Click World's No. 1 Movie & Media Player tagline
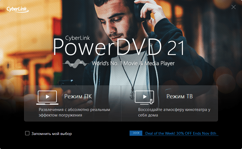This screenshot has height=149, width=242. click(133, 63)
